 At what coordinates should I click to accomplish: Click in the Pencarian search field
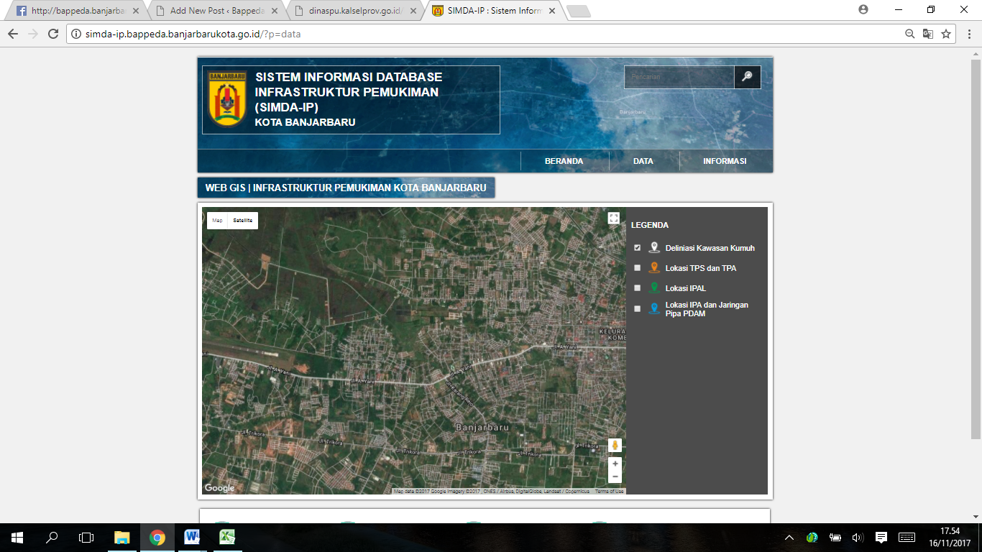679,77
